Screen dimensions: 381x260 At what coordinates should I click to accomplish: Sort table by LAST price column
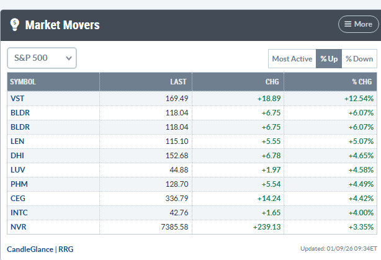[x=179, y=82]
